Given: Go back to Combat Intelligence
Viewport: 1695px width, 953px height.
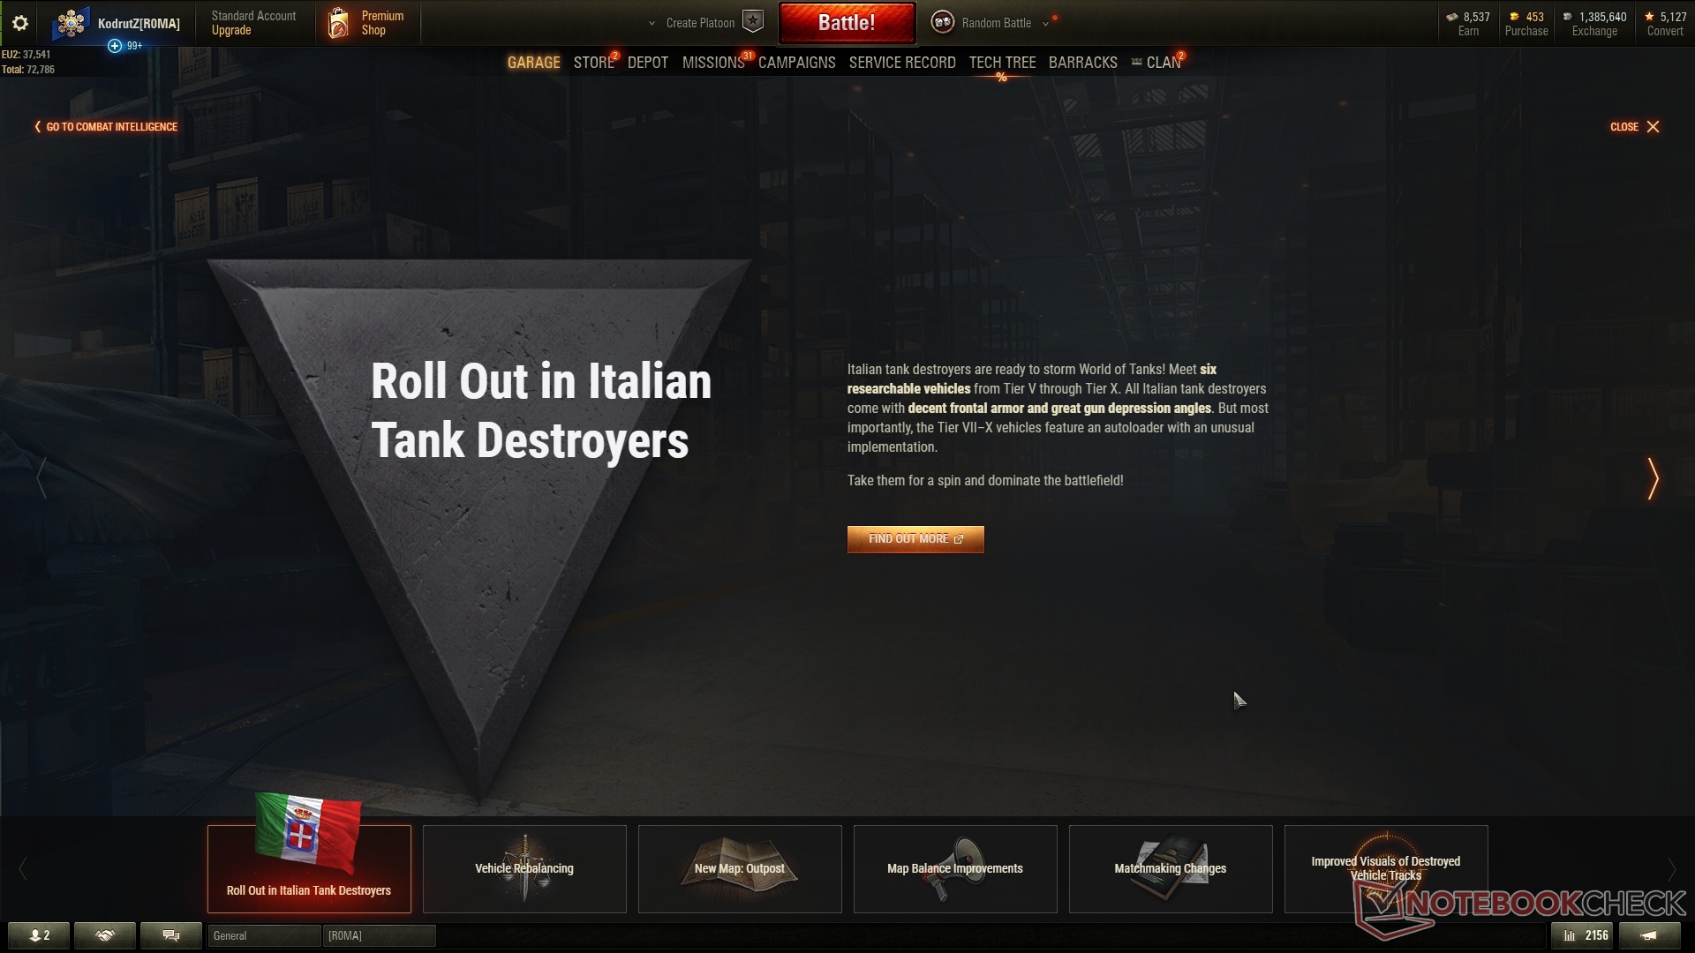Looking at the screenshot, I should click(x=106, y=127).
